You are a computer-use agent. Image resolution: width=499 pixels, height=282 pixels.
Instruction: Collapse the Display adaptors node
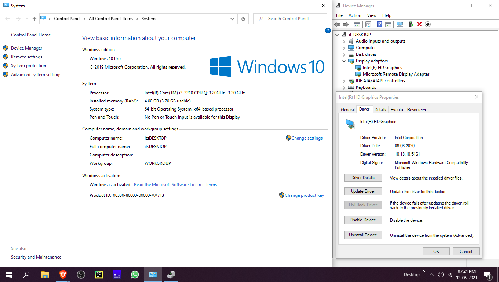point(344,61)
